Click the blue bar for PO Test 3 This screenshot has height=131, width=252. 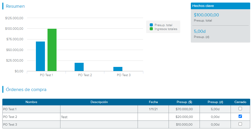tap(118, 69)
